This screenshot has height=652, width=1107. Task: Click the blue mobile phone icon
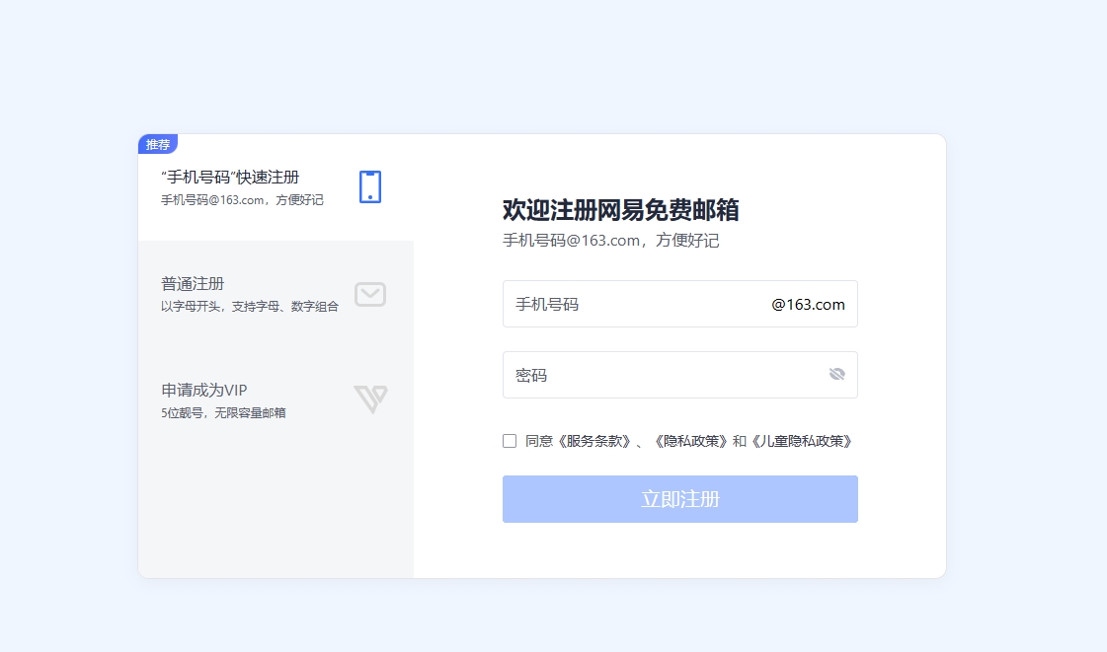[370, 186]
